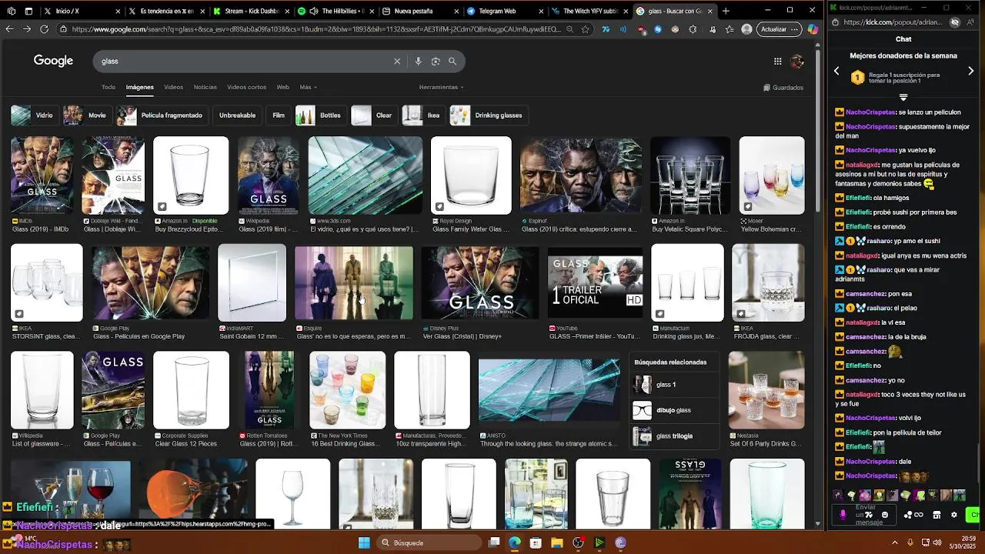Open Google Lens image search
985x554 pixels.
tap(436, 62)
